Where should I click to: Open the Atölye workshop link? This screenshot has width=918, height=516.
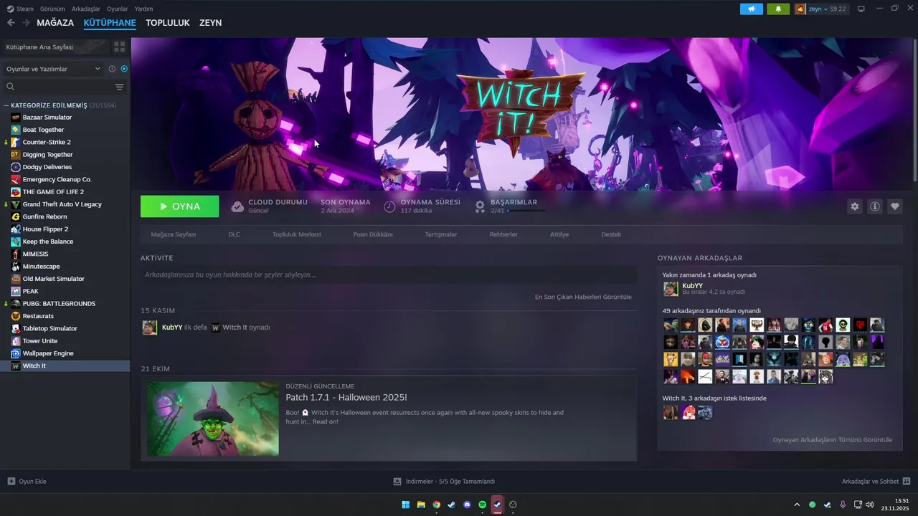click(559, 234)
